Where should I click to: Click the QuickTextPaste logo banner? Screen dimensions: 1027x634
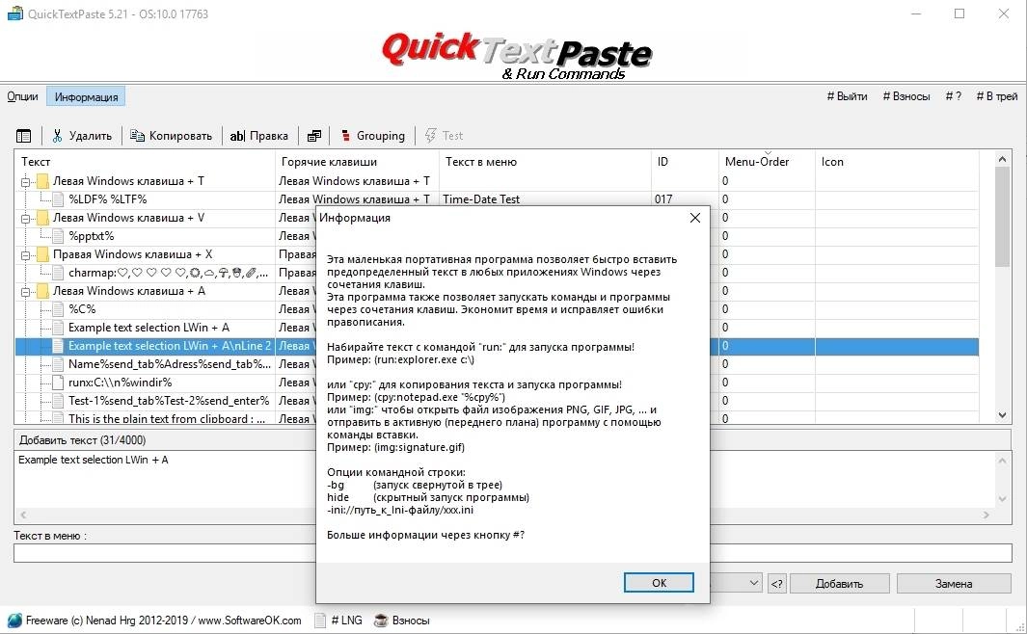pyautogui.click(x=516, y=56)
